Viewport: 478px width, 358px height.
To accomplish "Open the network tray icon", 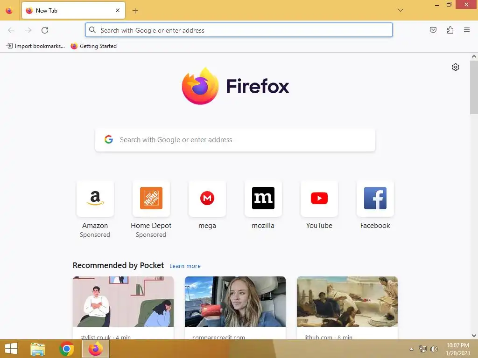I will click(x=422, y=349).
